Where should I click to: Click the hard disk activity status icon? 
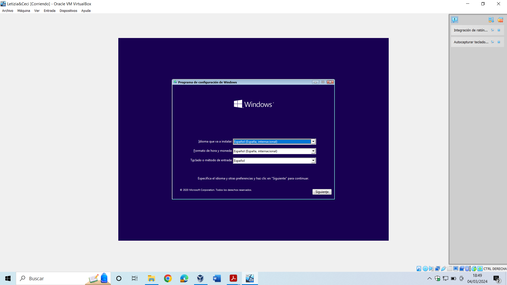point(419,269)
